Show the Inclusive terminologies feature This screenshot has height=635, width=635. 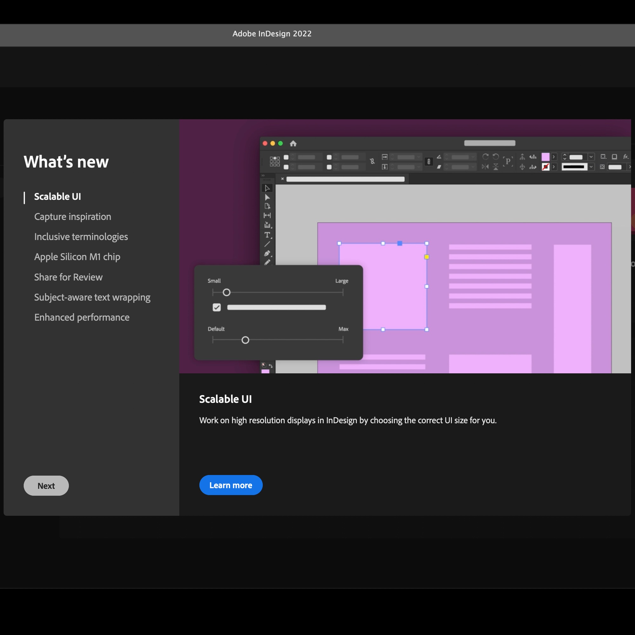click(x=81, y=237)
